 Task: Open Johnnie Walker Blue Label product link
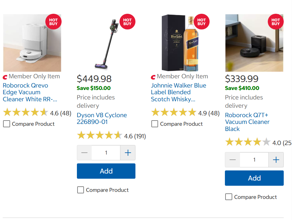coord(178,92)
